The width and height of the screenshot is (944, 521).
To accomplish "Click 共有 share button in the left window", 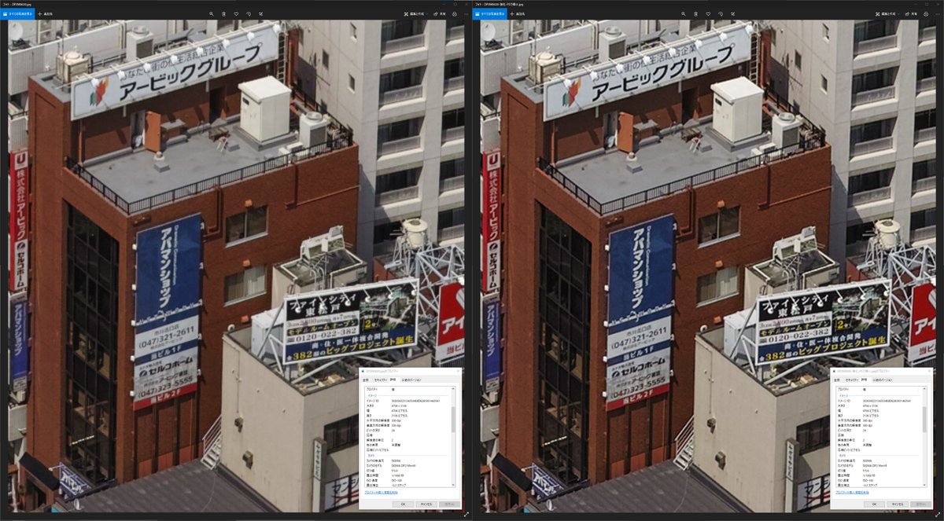I will (440, 14).
